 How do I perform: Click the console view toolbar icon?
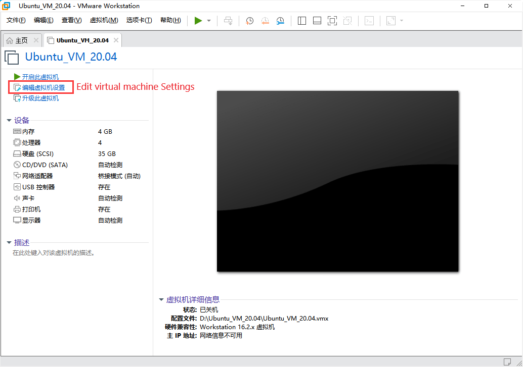369,21
